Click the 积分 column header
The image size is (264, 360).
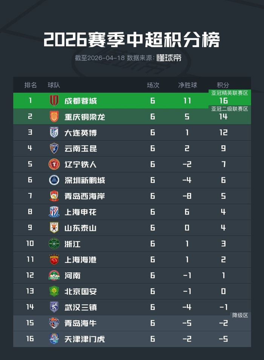coord(223,85)
